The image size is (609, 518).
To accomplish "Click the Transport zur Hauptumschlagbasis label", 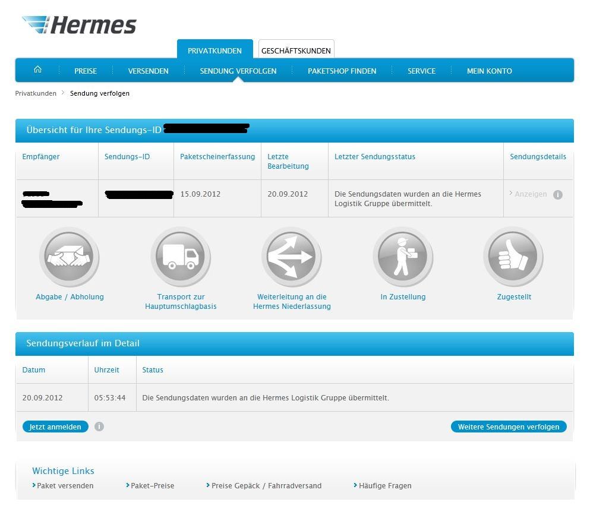I will click(x=181, y=301).
